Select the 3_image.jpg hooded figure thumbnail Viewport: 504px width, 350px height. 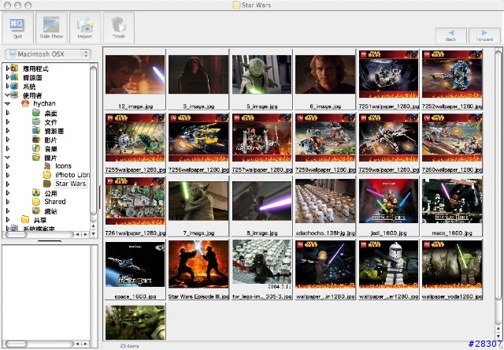[x=198, y=74]
